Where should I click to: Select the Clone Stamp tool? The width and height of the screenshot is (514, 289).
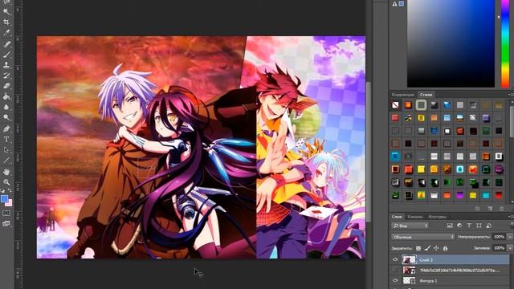pos(6,65)
